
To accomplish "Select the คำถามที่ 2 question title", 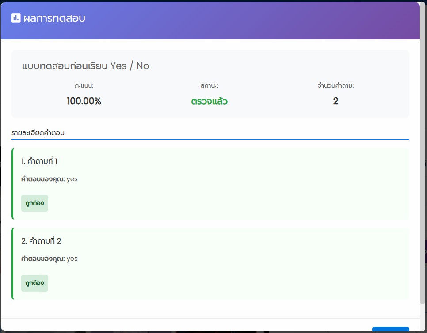I will coord(41,241).
